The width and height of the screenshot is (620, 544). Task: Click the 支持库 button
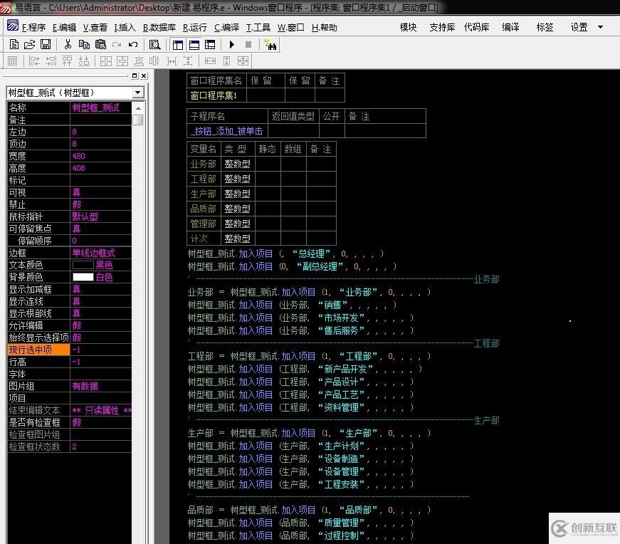(442, 27)
